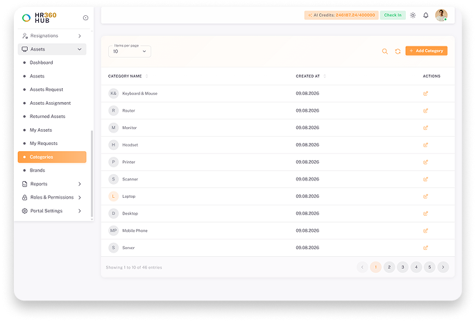
Task: Go to page 4
Action: point(416,267)
